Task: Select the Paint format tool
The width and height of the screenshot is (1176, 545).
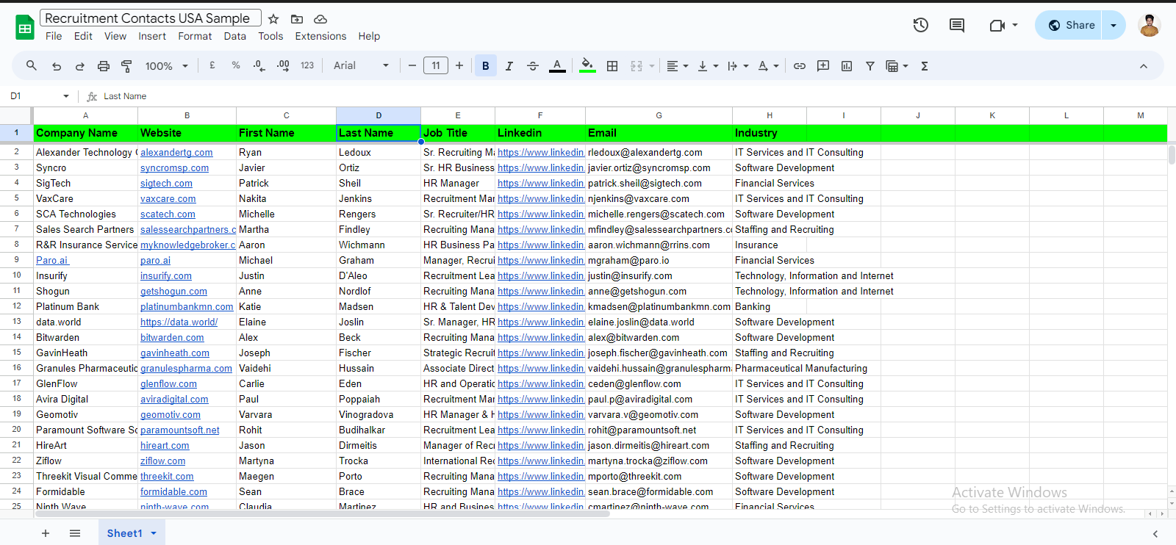Action: (126, 66)
